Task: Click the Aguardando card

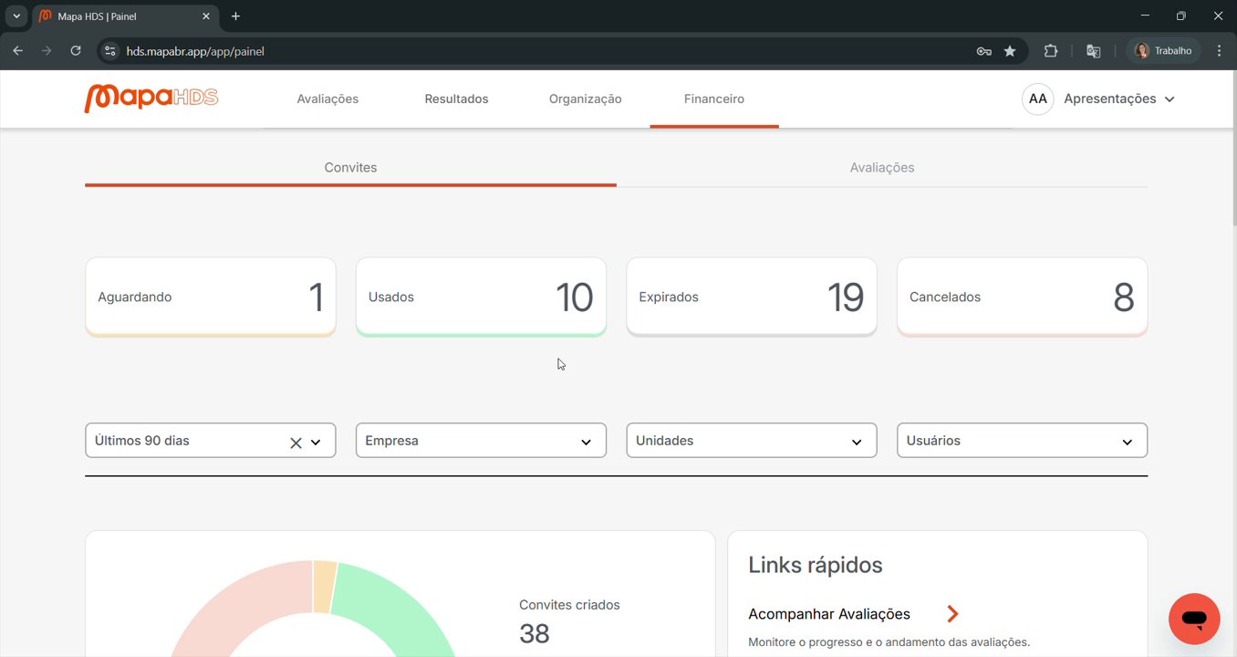Action: (211, 297)
